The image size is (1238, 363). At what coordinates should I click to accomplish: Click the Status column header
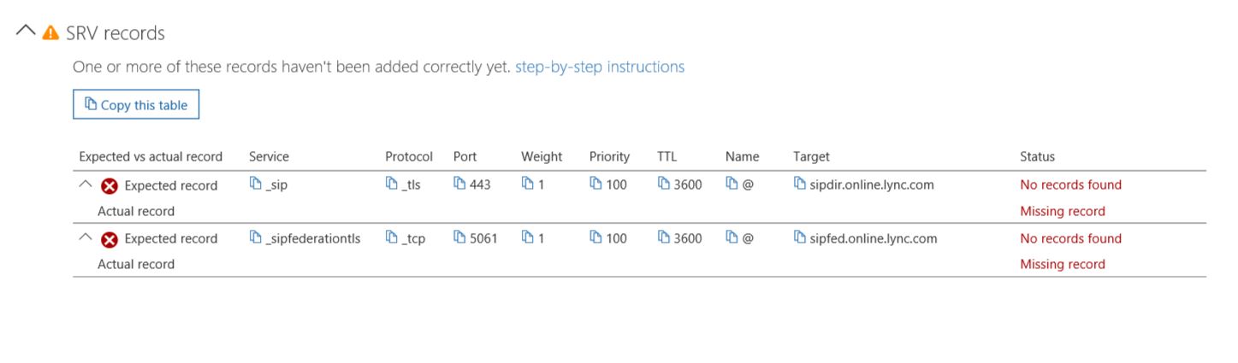1037,156
